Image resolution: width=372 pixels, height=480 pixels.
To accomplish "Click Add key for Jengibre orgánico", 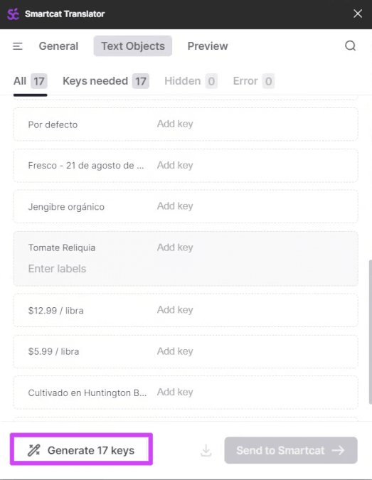I will [175, 206].
